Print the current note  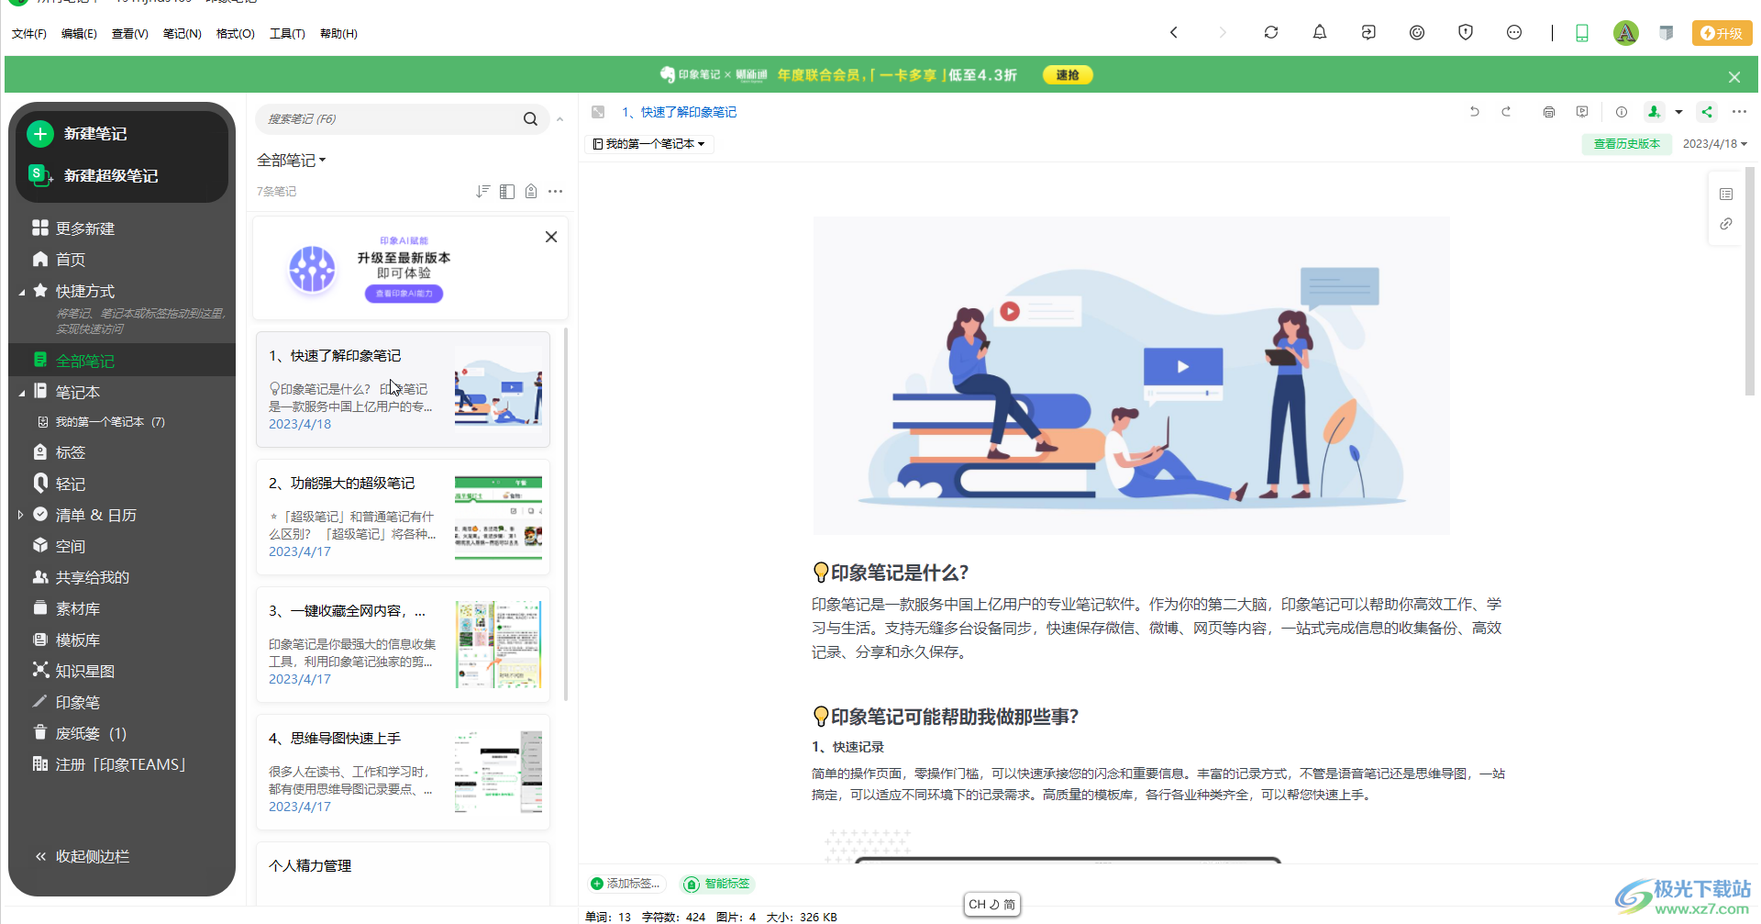pos(1549,112)
